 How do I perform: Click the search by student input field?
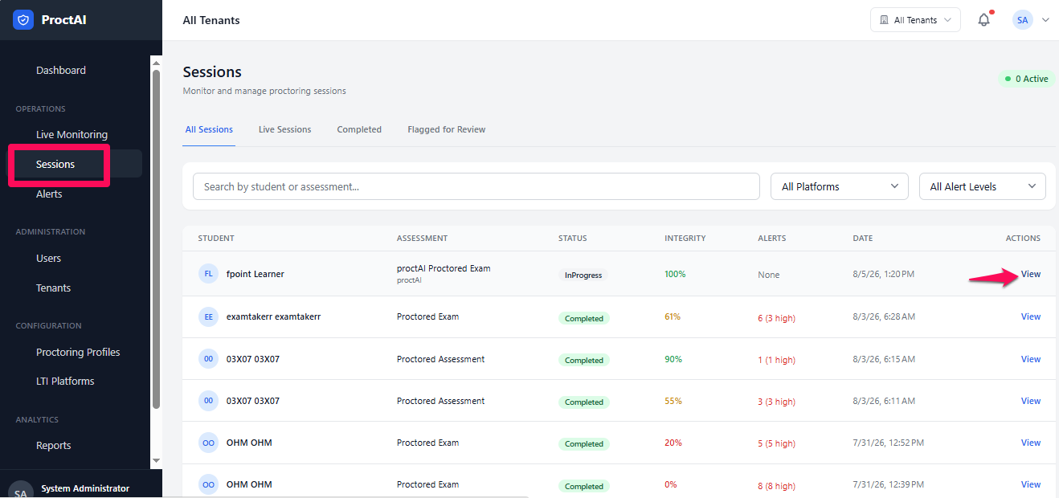pyautogui.click(x=476, y=186)
